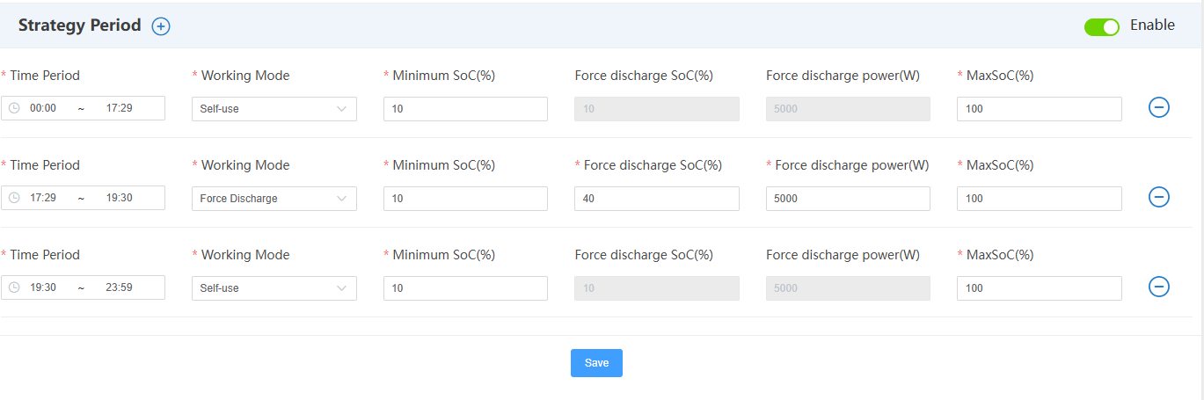Open the Force Discharge working mode dropdown
This screenshot has width=1204, height=400.
(274, 199)
